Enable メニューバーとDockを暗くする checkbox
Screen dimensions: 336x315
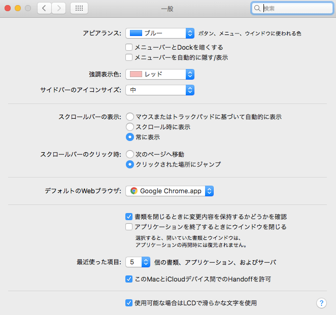129,47
